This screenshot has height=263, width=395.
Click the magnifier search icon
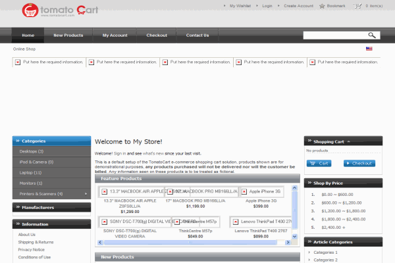373,35
